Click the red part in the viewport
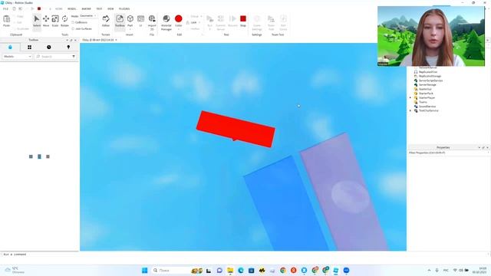 [x=236, y=129]
